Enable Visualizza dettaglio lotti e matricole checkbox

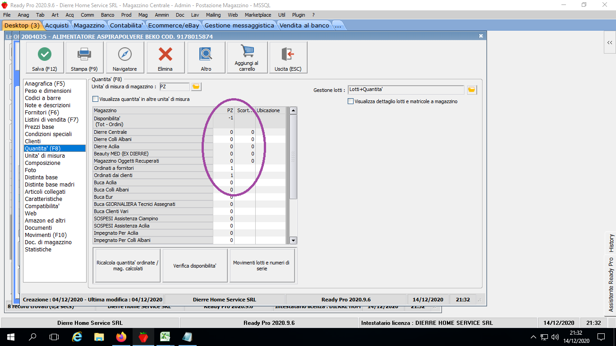point(351,101)
